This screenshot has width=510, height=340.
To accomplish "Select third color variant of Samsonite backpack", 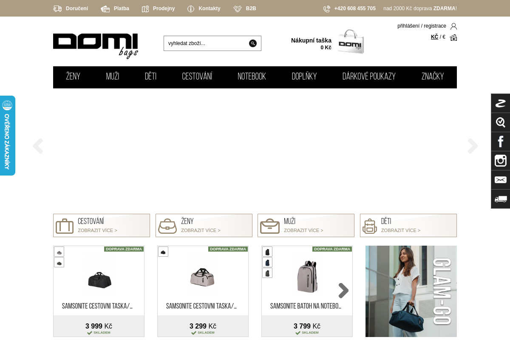I will 267,273.
